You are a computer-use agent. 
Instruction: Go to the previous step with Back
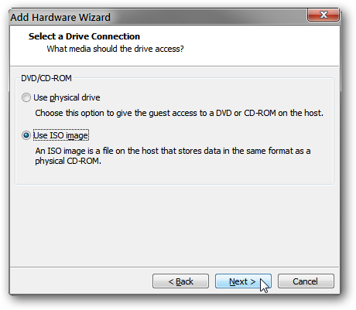click(180, 281)
